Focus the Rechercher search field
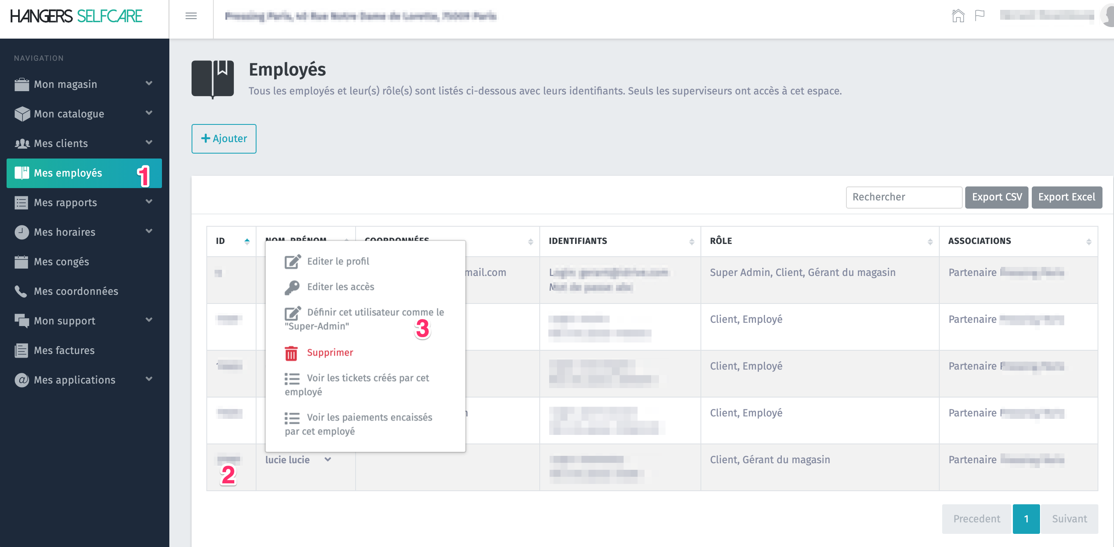 [904, 198]
